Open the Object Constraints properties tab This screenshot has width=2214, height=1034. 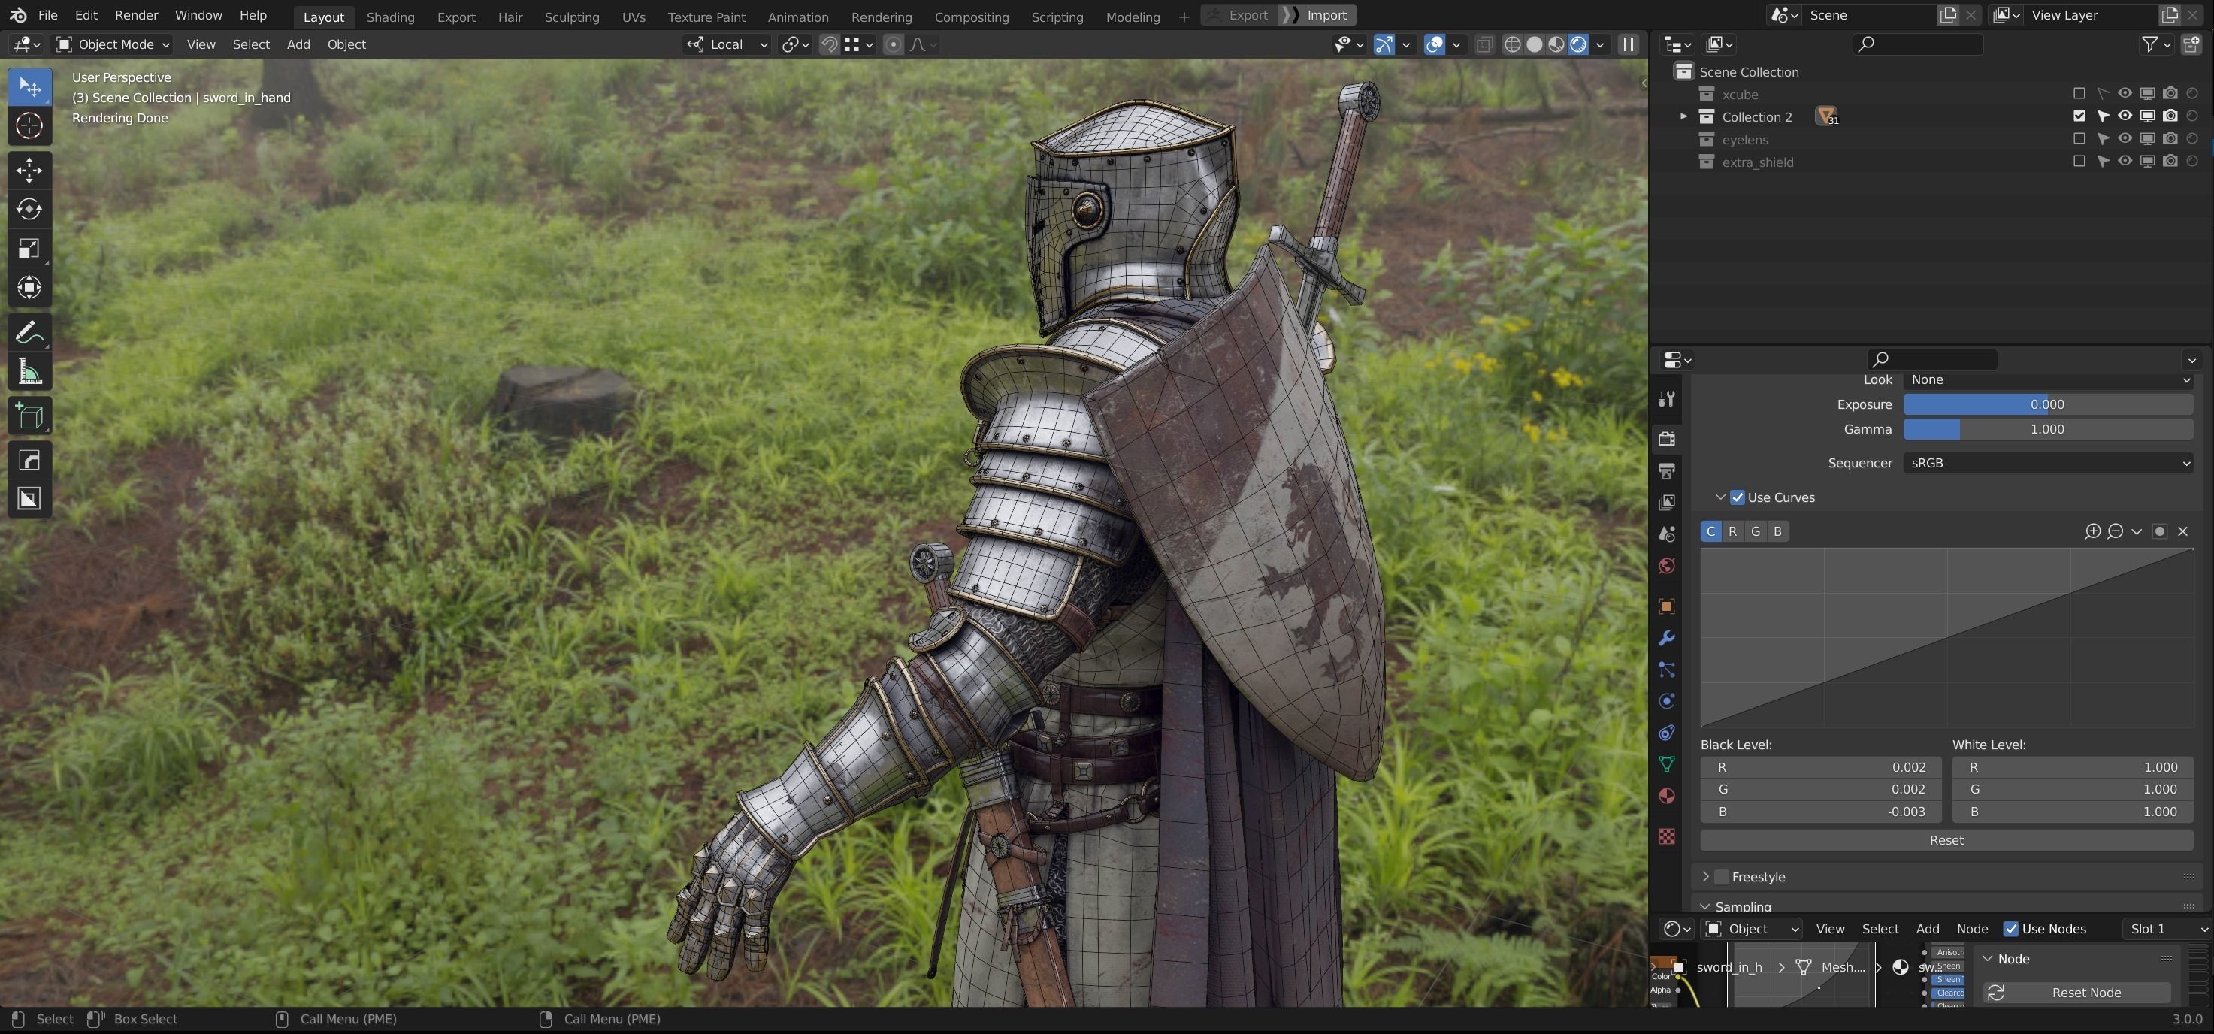[x=1667, y=733]
